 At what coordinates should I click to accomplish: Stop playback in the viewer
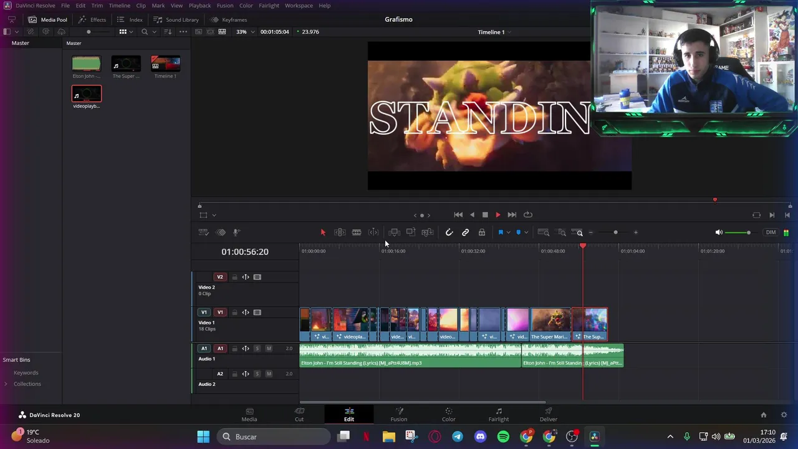(485, 215)
